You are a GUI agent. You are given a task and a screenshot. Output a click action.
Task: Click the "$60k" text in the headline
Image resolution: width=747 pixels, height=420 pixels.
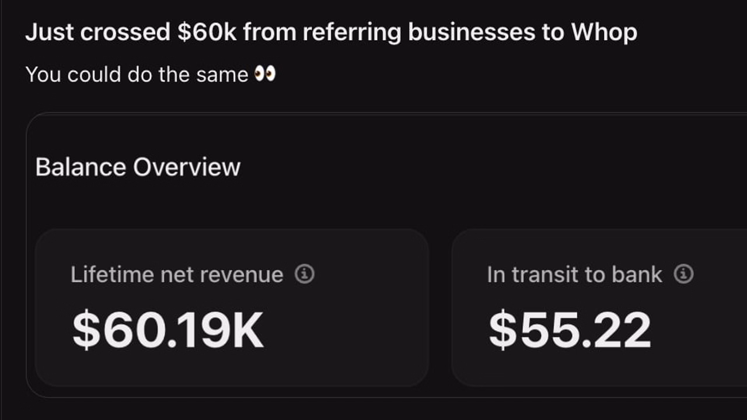coord(207,33)
